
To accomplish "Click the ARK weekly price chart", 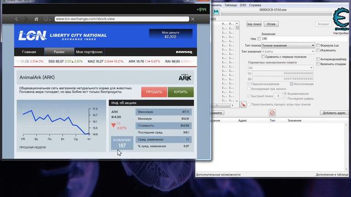I will (x=61, y=125).
